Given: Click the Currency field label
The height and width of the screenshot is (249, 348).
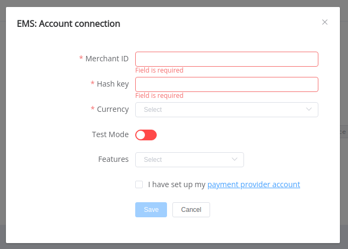Looking at the screenshot, I should click(x=113, y=109).
